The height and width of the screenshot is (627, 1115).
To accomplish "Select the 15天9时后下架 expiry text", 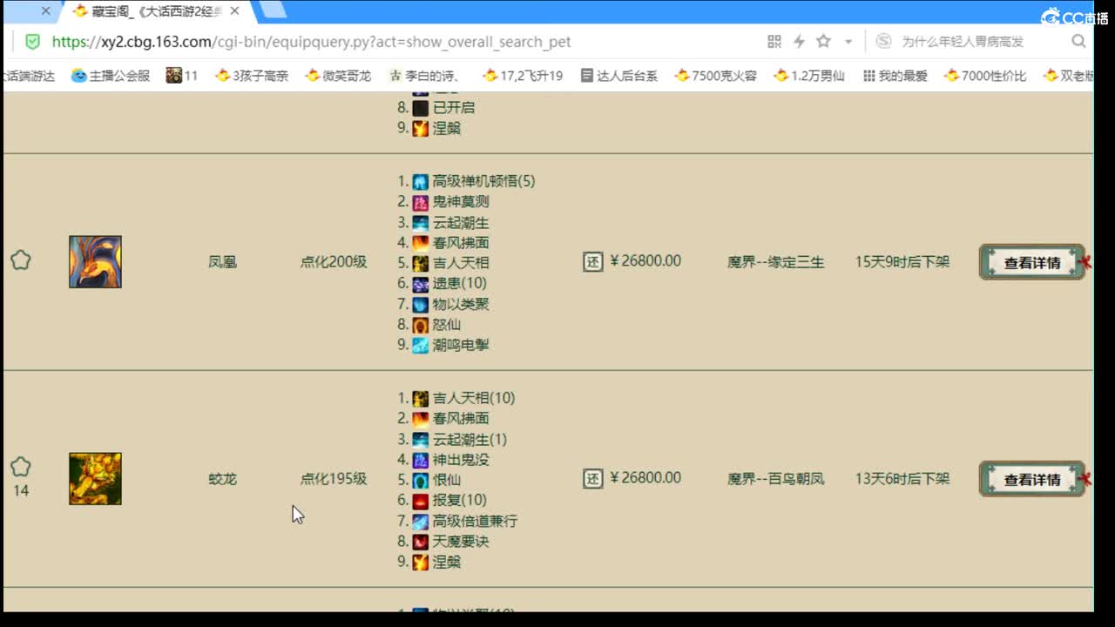I will [902, 261].
